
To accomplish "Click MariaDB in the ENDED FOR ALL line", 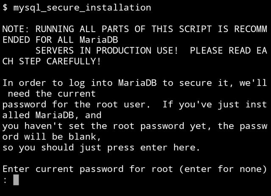I will (99, 40).
